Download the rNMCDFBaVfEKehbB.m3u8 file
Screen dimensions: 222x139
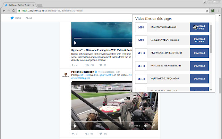click(x=199, y=66)
